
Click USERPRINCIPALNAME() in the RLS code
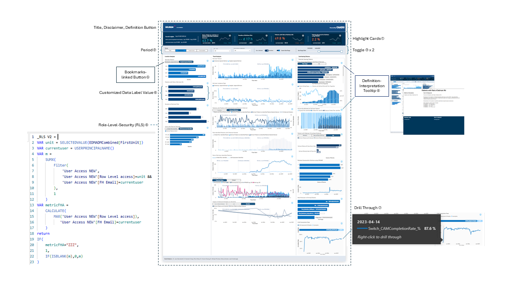(94, 148)
